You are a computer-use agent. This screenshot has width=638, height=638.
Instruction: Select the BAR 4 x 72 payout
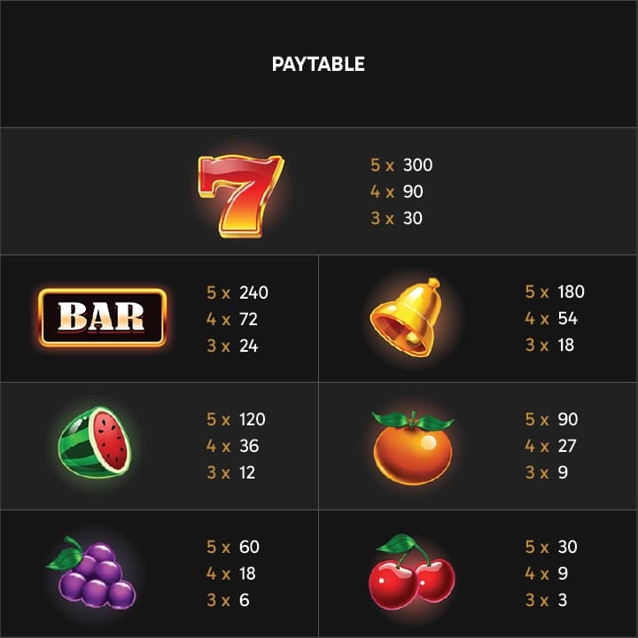(232, 319)
